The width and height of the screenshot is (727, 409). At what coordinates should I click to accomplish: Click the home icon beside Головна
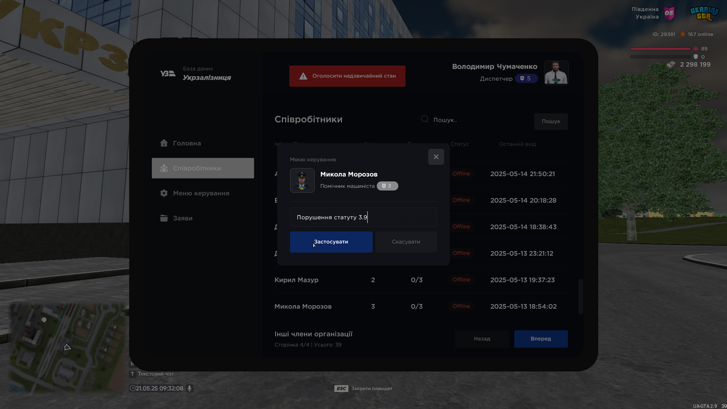coord(164,143)
